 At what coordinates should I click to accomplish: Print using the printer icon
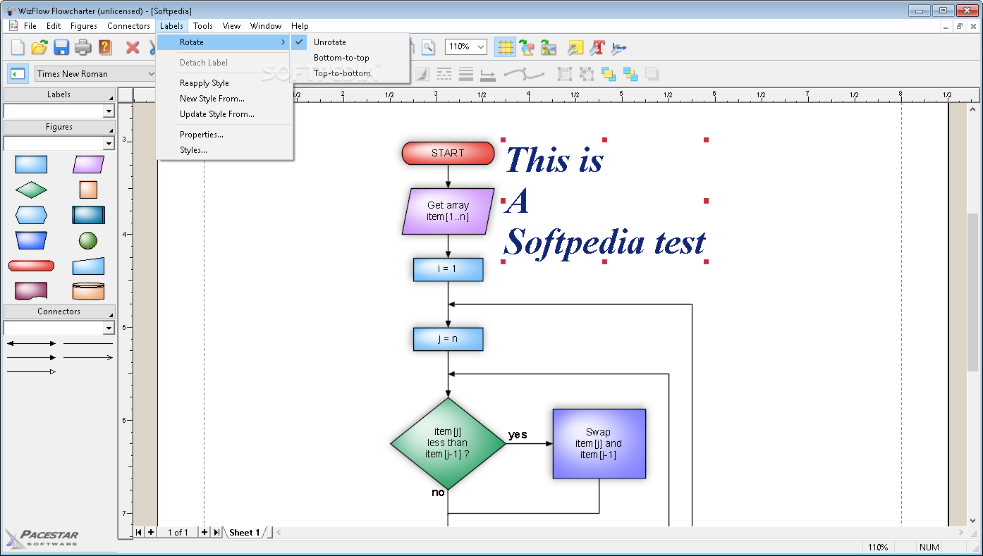point(83,48)
